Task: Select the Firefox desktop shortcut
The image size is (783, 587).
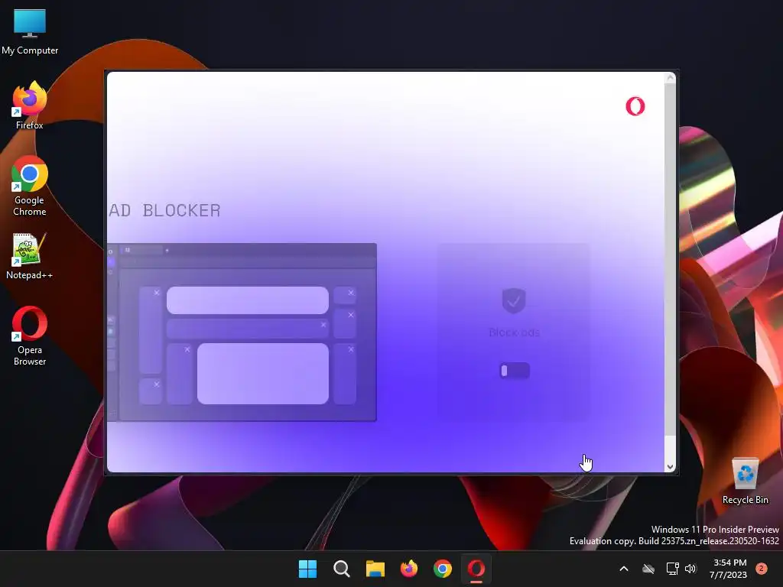Action: (x=30, y=105)
